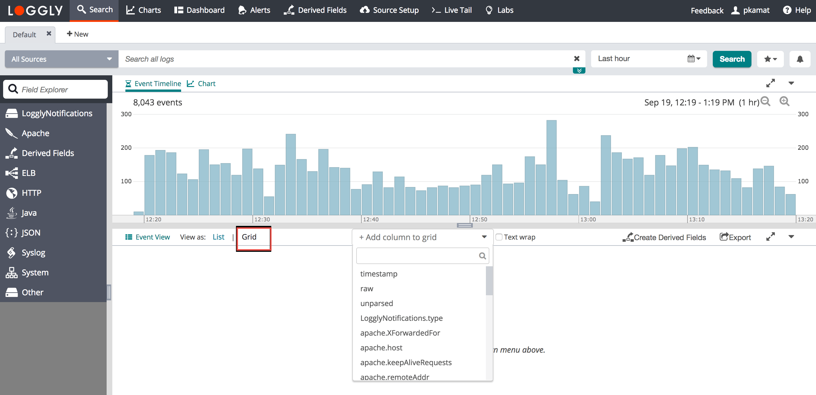Screen dimensions: 816x395
Task: Enable the Text wrap checkbox
Action: [499, 237]
